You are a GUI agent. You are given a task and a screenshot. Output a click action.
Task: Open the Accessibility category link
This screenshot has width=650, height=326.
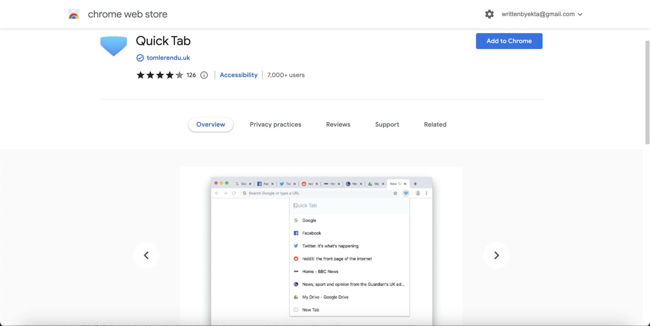click(239, 75)
